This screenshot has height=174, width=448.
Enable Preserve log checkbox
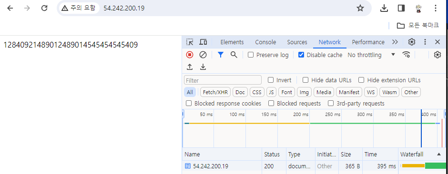pos(251,55)
